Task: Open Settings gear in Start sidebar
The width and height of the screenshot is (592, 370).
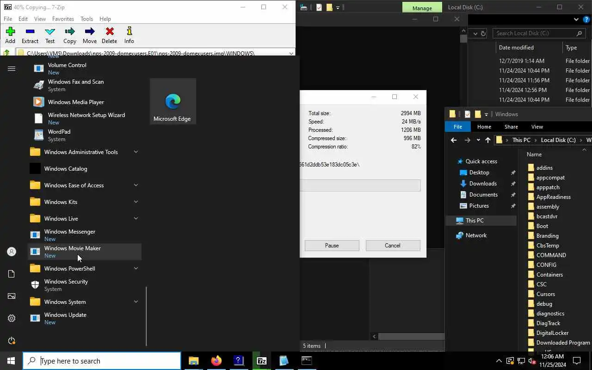Action: (12, 318)
